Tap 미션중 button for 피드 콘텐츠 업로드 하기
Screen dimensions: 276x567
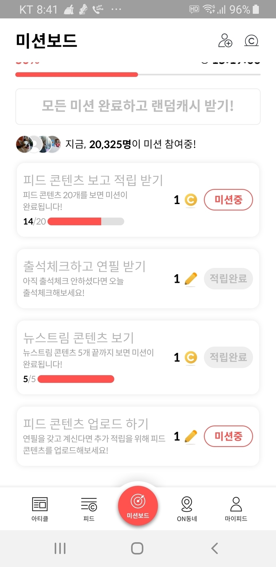[x=228, y=436]
